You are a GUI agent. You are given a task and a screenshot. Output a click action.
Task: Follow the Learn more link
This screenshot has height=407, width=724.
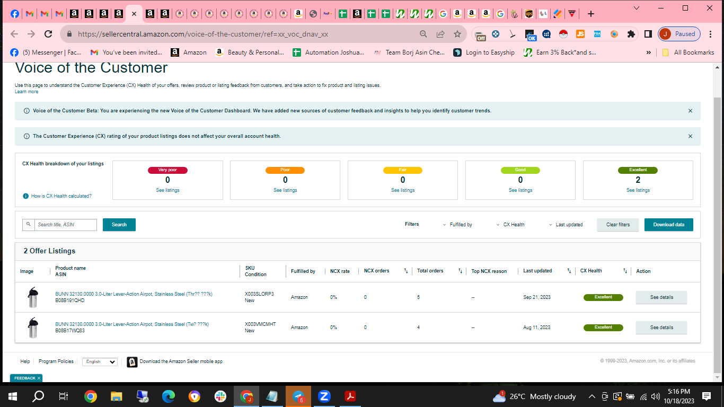coord(27,92)
